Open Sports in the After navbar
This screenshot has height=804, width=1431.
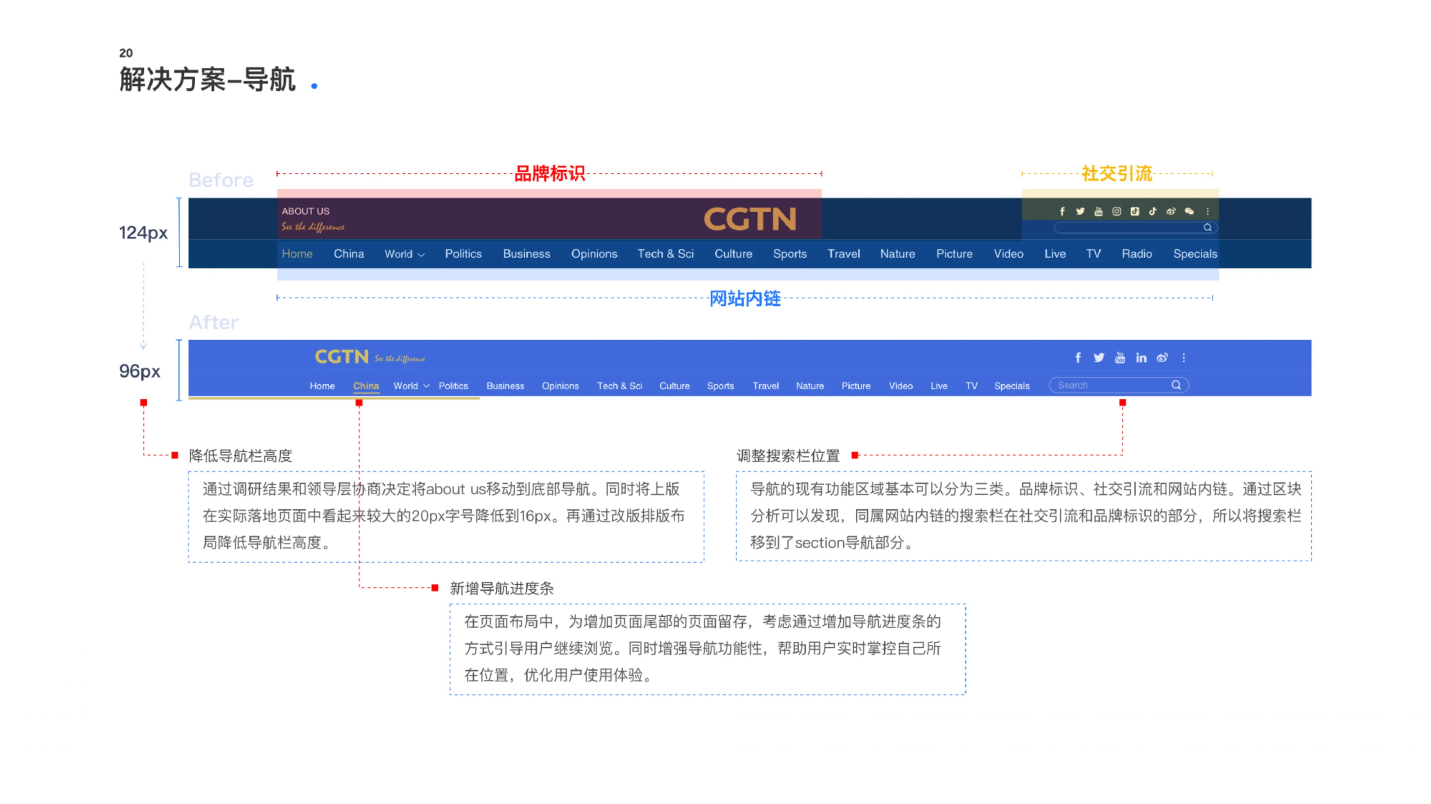pos(720,386)
